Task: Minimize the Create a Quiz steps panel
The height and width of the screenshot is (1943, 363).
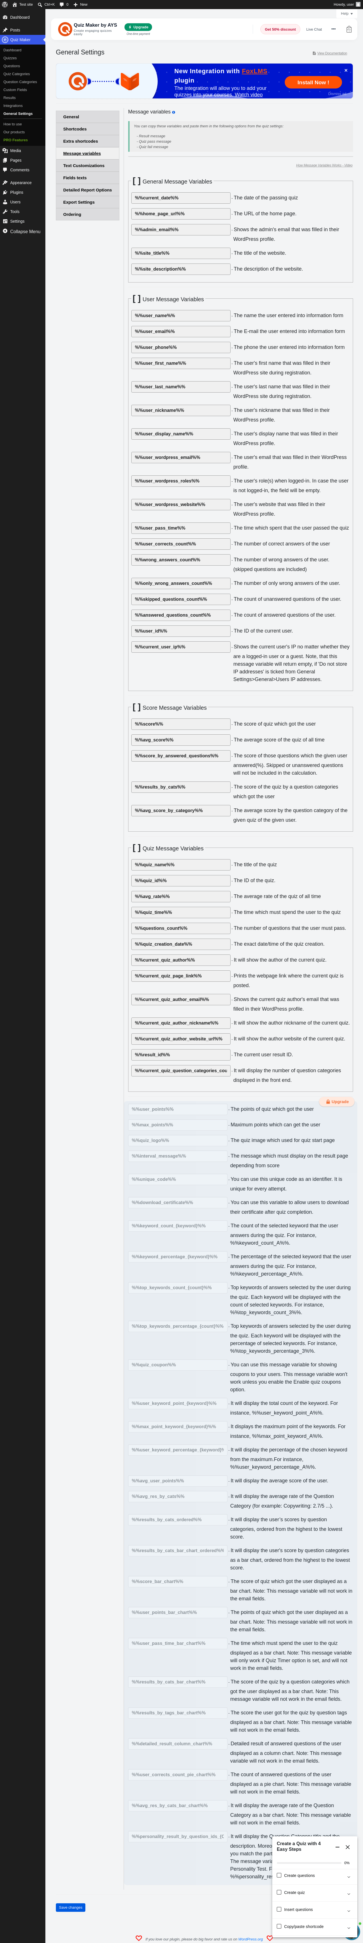Action: coord(337,1847)
